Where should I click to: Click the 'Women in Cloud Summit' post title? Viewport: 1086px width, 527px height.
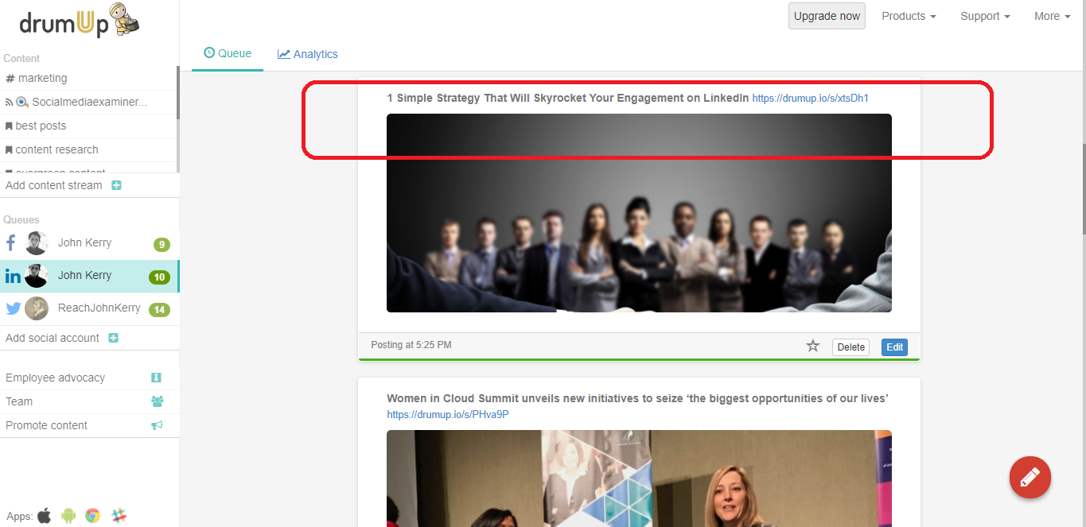(x=637, y=398)
